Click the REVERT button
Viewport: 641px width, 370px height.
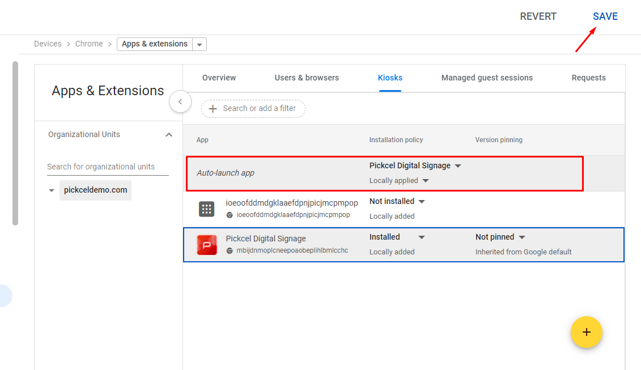click(538, 16)
